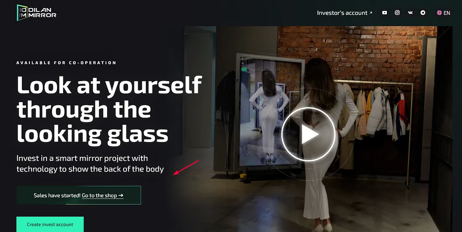Click the Create invest account button
The image size is (462, 232).
50,224
